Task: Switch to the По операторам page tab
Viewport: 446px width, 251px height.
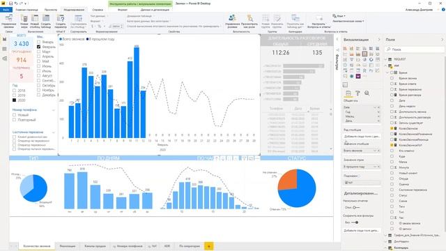Action: pyautogui.click(x=190, y=246)
